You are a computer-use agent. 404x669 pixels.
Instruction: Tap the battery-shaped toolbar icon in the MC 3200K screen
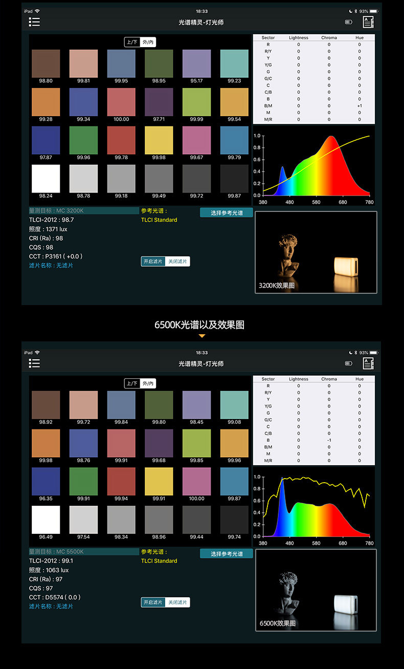349,22
